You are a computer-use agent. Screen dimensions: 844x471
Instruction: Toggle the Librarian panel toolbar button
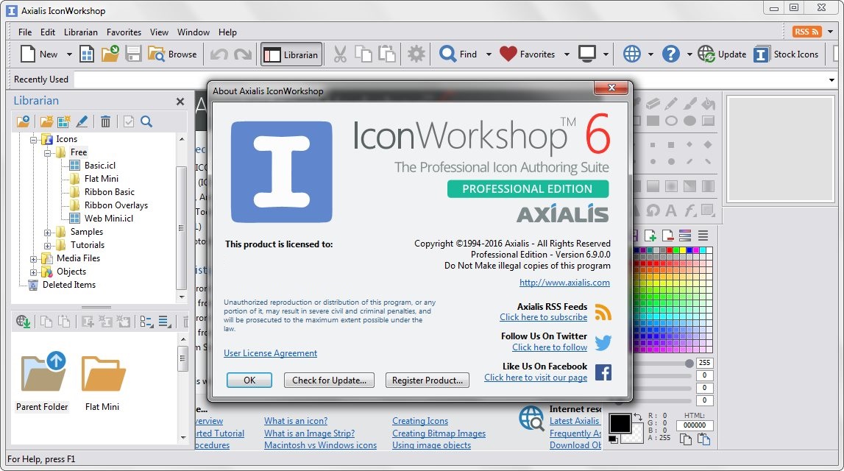tap(291, 54)
